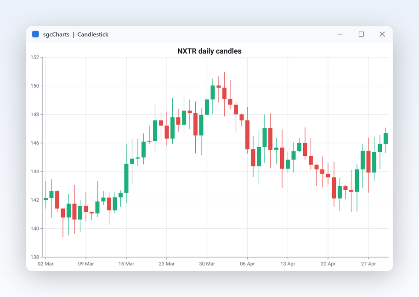Screen dimensions: 419x297
Task: Select the last green candle at far right
Action: click(385, 138)
